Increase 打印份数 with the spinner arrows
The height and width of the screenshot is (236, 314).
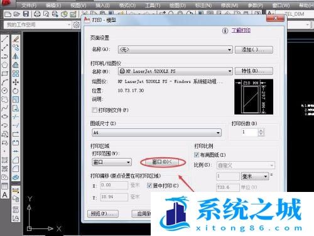261,130
